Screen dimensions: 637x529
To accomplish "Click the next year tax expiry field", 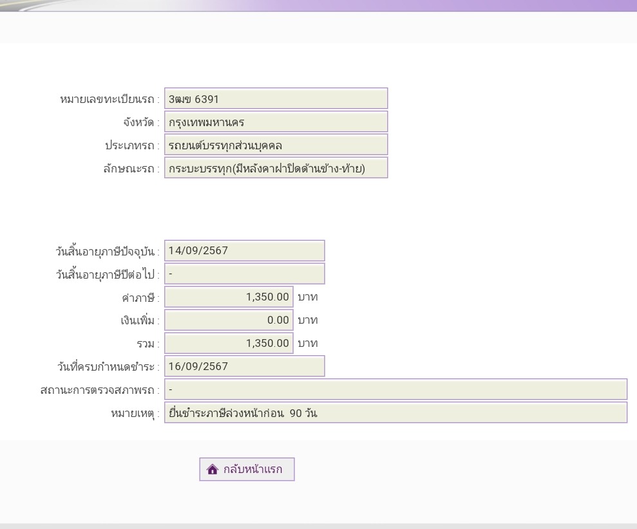I will pos(245,274).
